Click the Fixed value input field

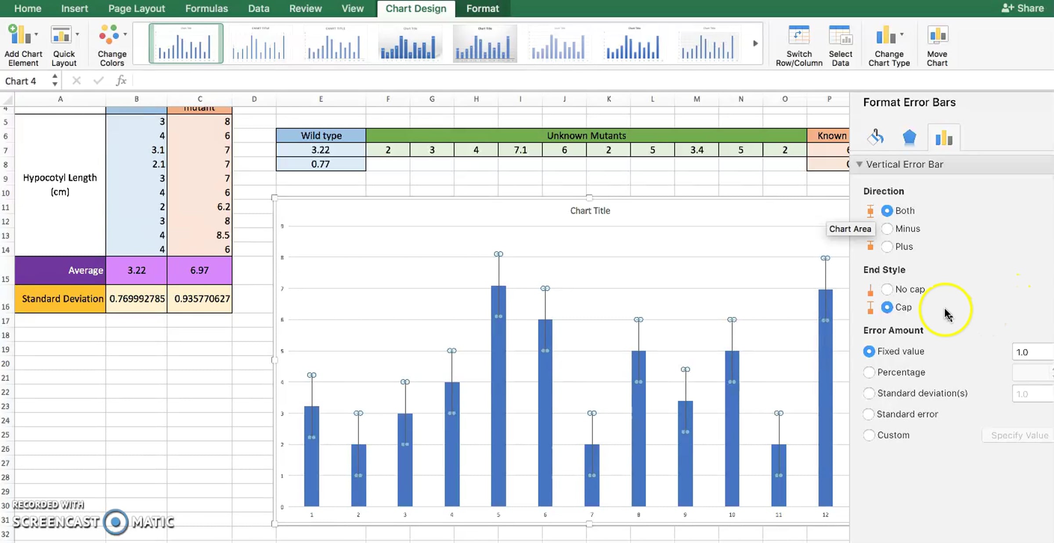1033,352
